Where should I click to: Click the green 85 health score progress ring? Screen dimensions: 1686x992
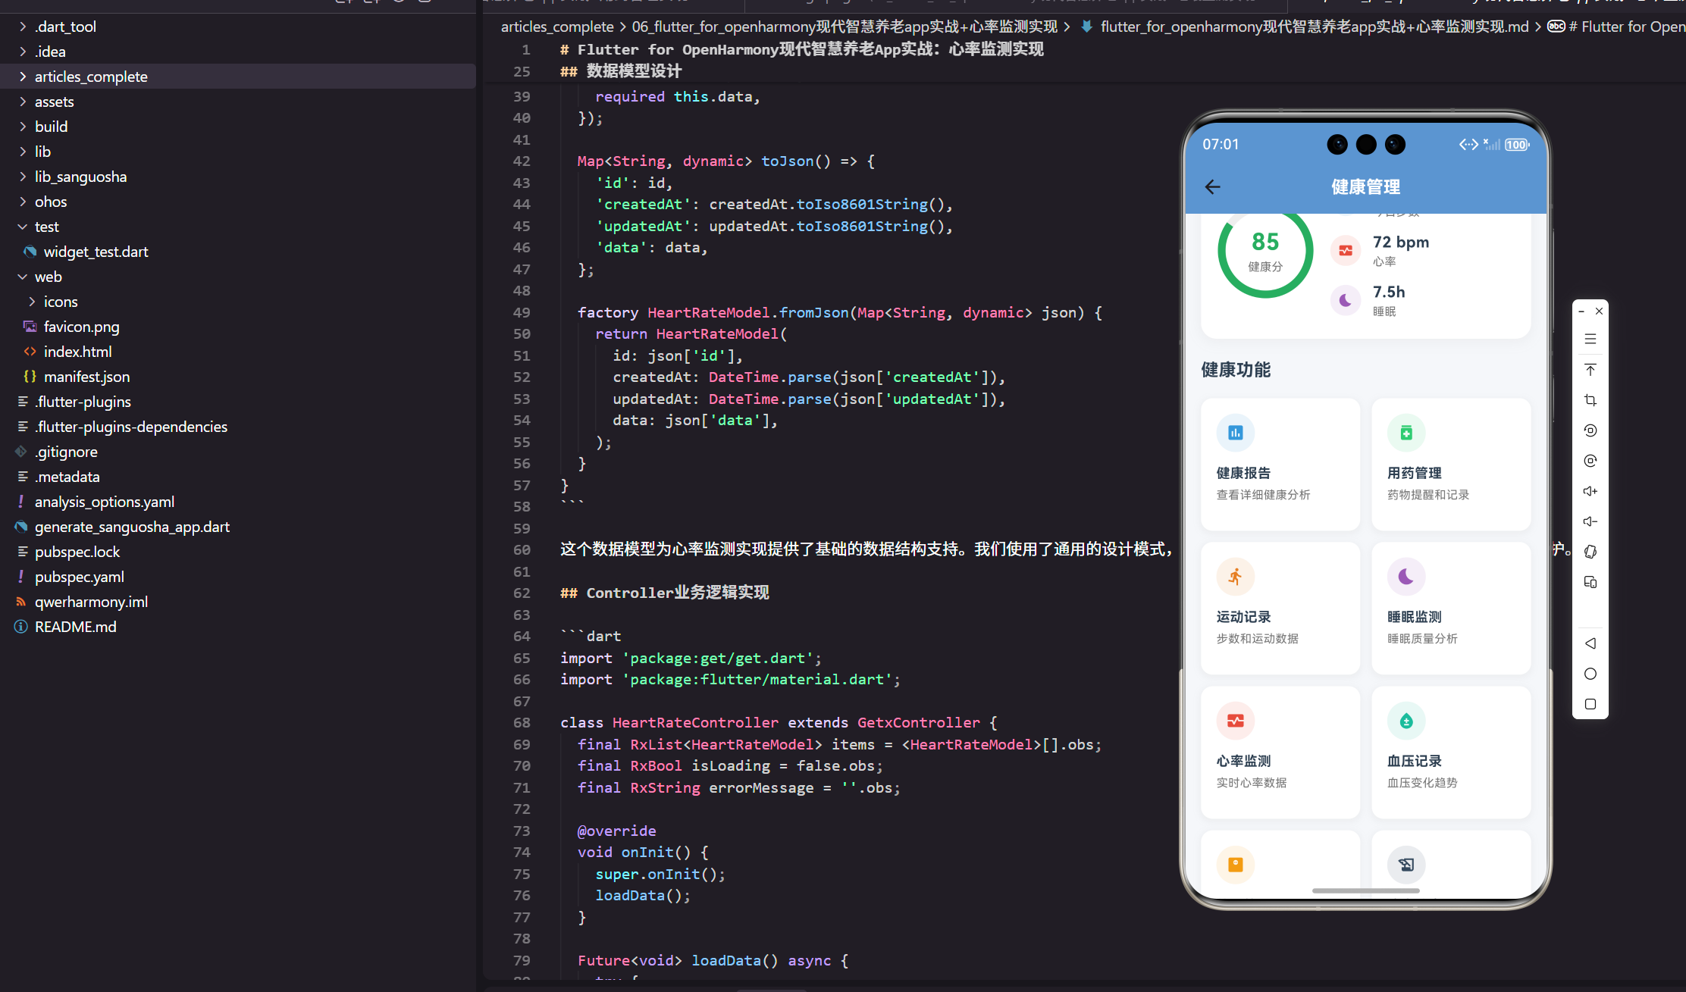point(1264,251)
